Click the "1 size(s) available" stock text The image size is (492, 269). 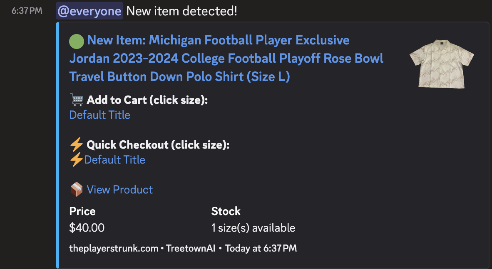click(x=253, y=228)
